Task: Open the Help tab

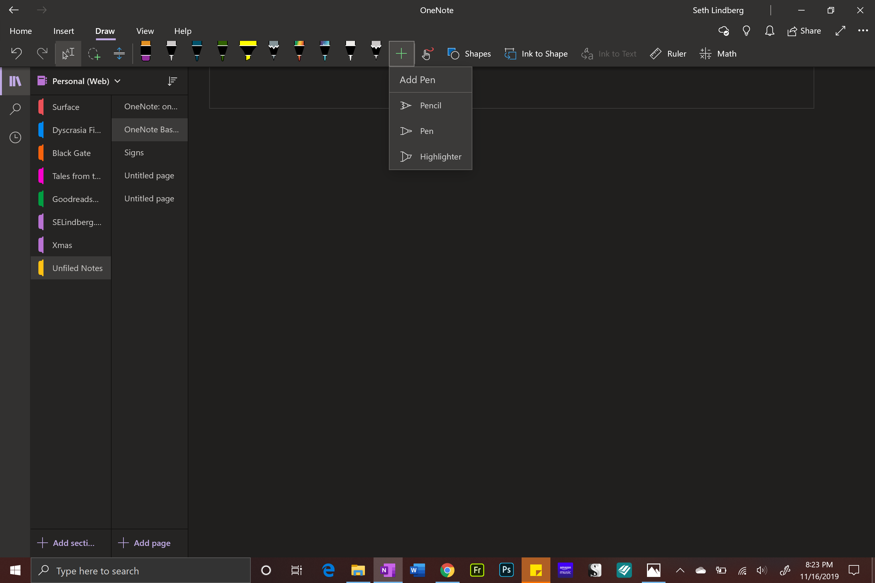Action: (183, 31)
